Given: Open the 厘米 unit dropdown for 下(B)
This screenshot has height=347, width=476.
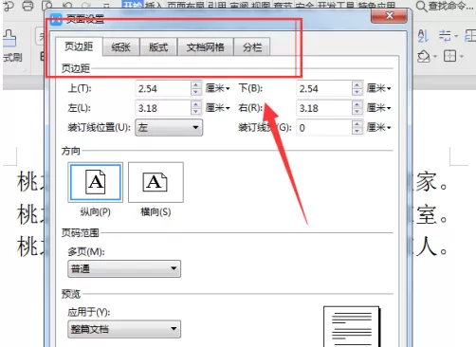Looking at the screenshot, I should (379, 88).
